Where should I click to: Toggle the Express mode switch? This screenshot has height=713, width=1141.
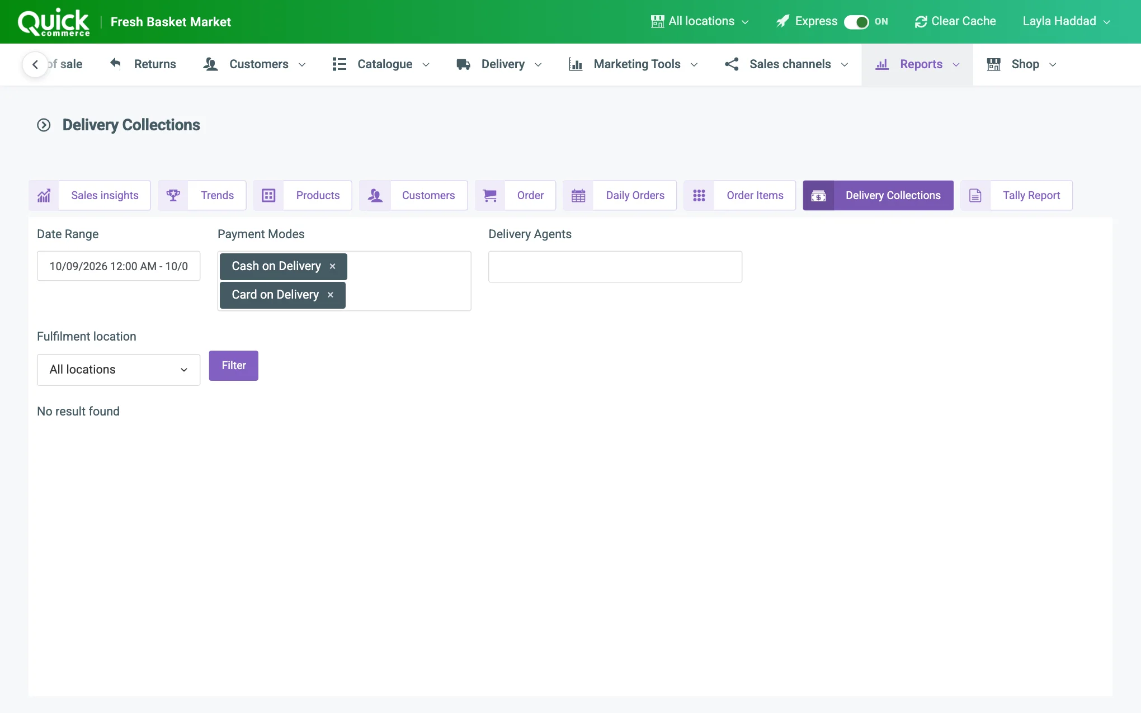tap(856, 22)
